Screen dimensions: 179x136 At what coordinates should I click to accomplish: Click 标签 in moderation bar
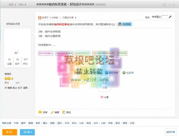tap(132, 123)
